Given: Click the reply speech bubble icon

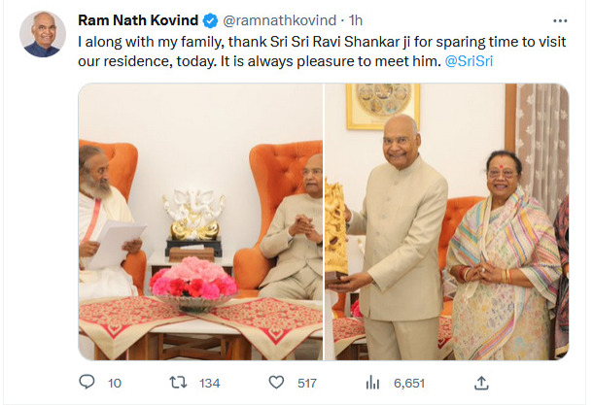Looking at the screenshot, I should pyautogui.click(x=87, y=383).
